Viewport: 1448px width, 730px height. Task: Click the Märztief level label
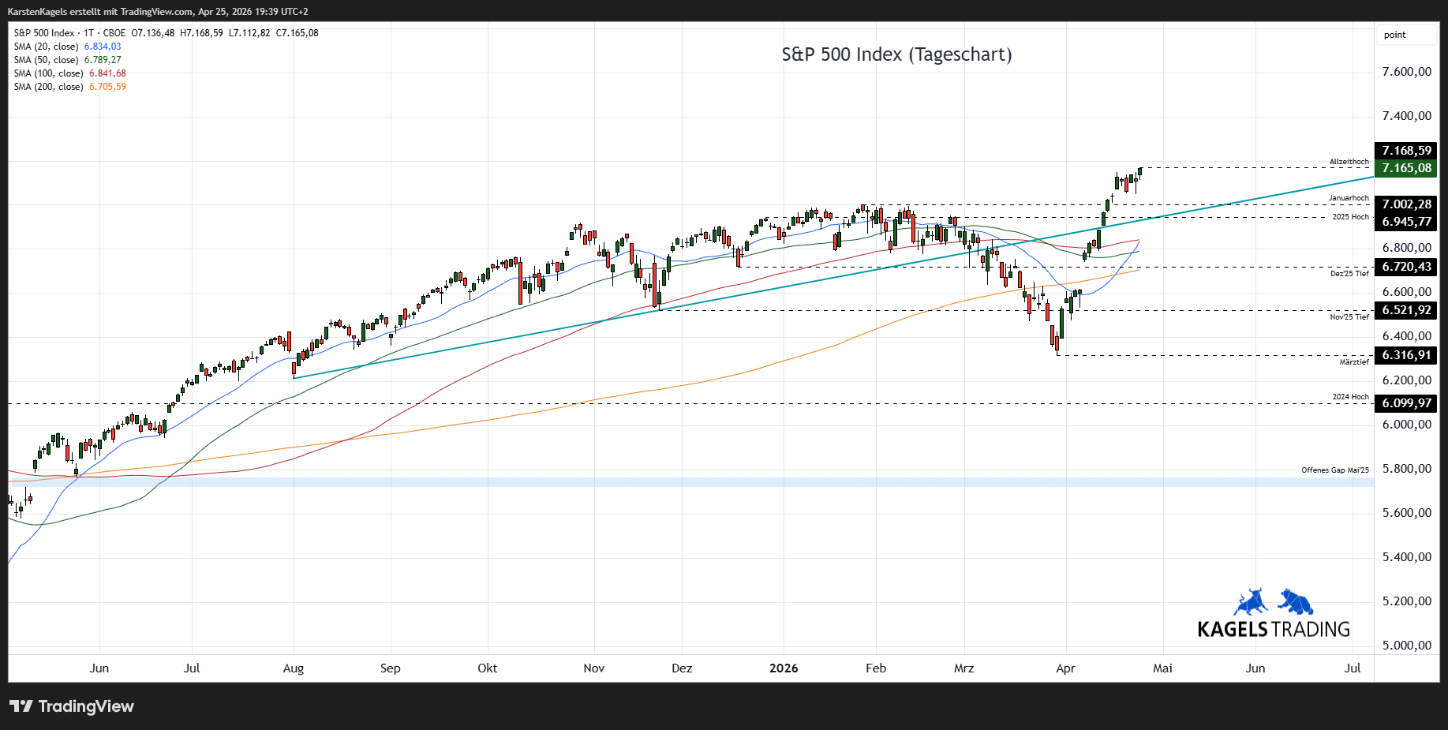pyautogui.click(x=1354, y=362)
